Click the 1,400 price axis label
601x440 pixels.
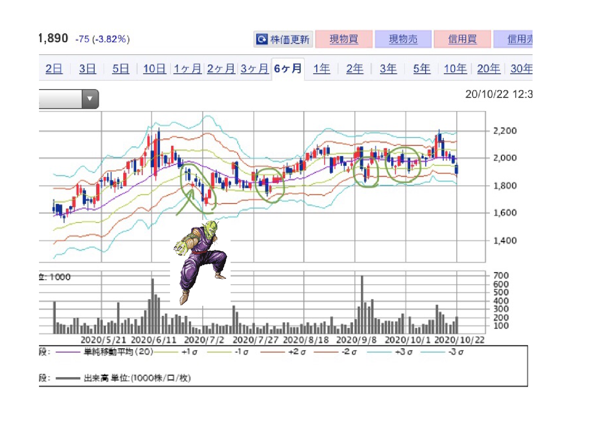pyautogui.click(x=505, y=240)
